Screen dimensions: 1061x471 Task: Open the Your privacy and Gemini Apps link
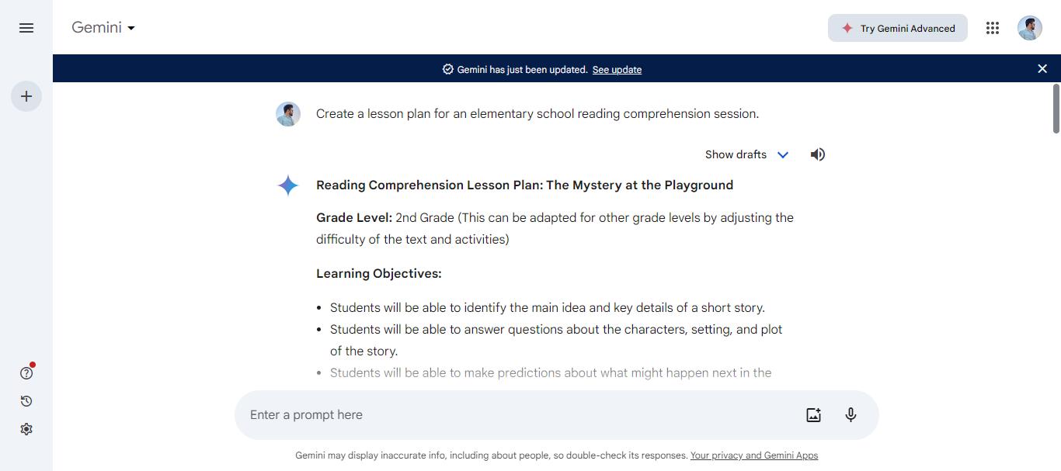[x=753, y=455]
